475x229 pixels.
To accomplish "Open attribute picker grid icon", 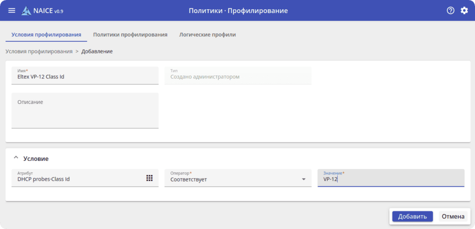I will pos(149,178).
